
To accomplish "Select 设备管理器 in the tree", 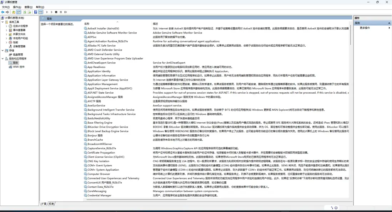I will tap(17, 46).
